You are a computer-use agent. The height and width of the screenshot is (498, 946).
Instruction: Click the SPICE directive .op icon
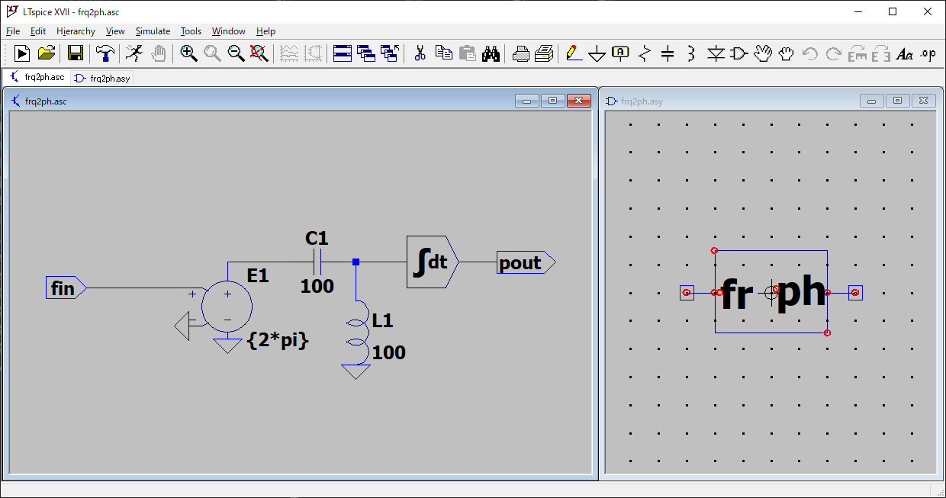pyautogui.click(x=928, y=53)
